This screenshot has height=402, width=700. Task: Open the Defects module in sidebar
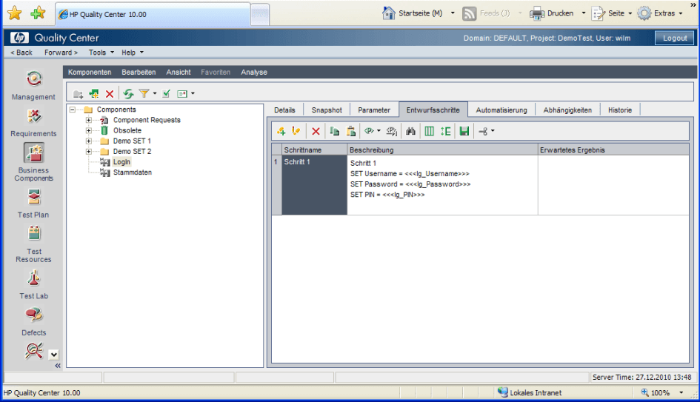coord(34,318)
